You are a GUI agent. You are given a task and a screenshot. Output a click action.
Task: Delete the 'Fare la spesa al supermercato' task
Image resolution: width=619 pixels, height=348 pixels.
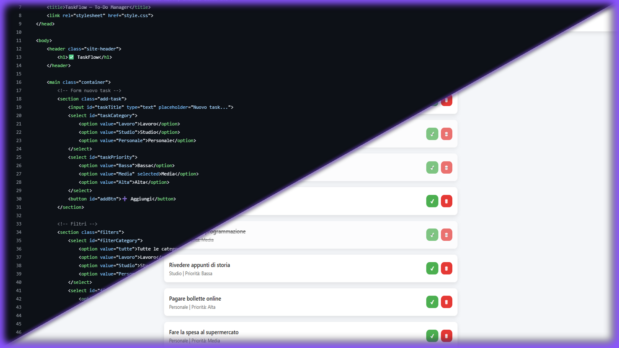(447, 336)
